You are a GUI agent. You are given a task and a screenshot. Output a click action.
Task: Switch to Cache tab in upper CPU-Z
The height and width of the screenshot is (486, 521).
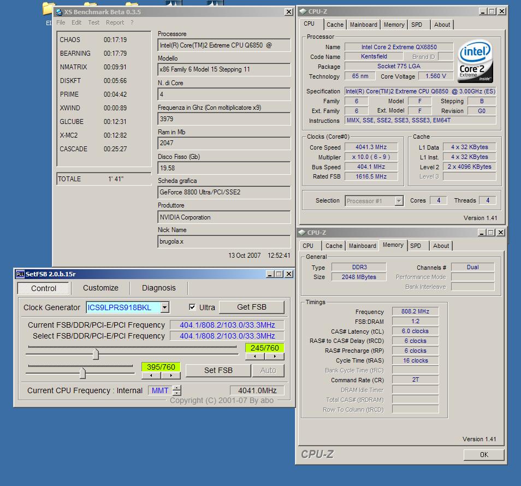(335, 25)
